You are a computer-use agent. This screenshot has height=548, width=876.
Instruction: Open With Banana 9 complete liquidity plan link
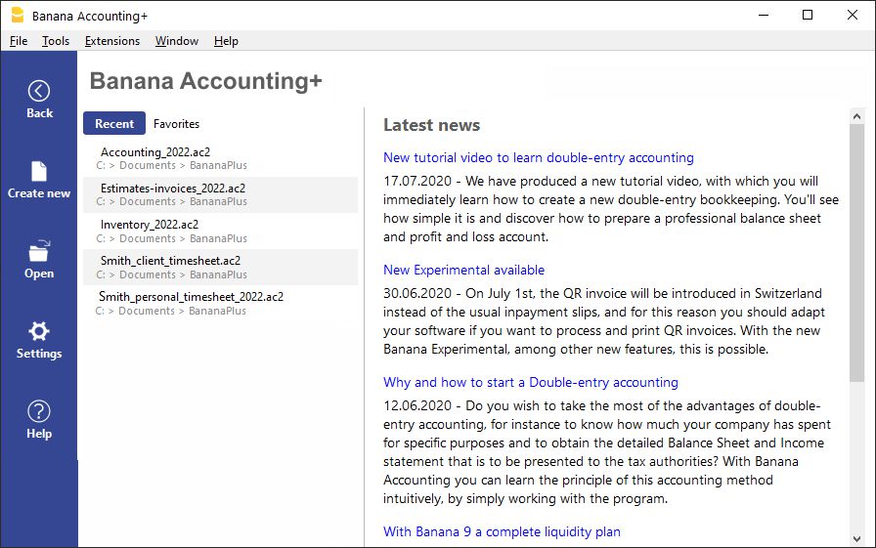tap(502, 531)
